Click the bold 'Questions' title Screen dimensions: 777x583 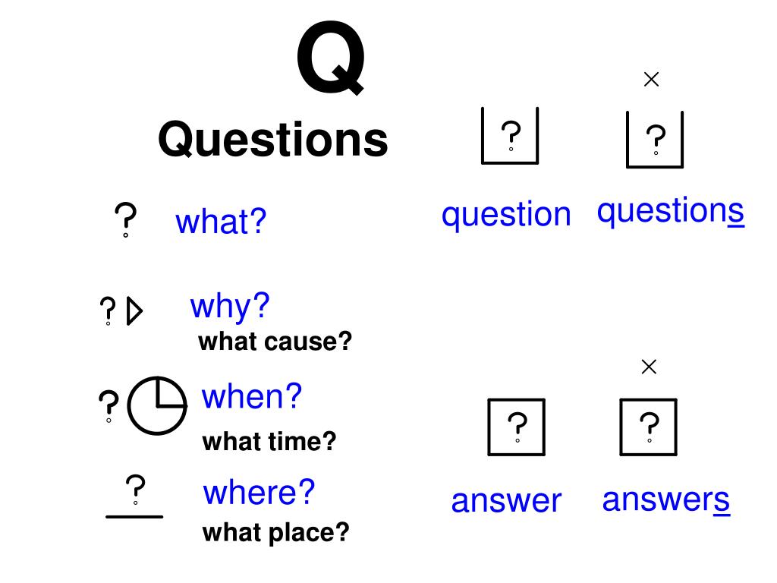click(273, 140)
